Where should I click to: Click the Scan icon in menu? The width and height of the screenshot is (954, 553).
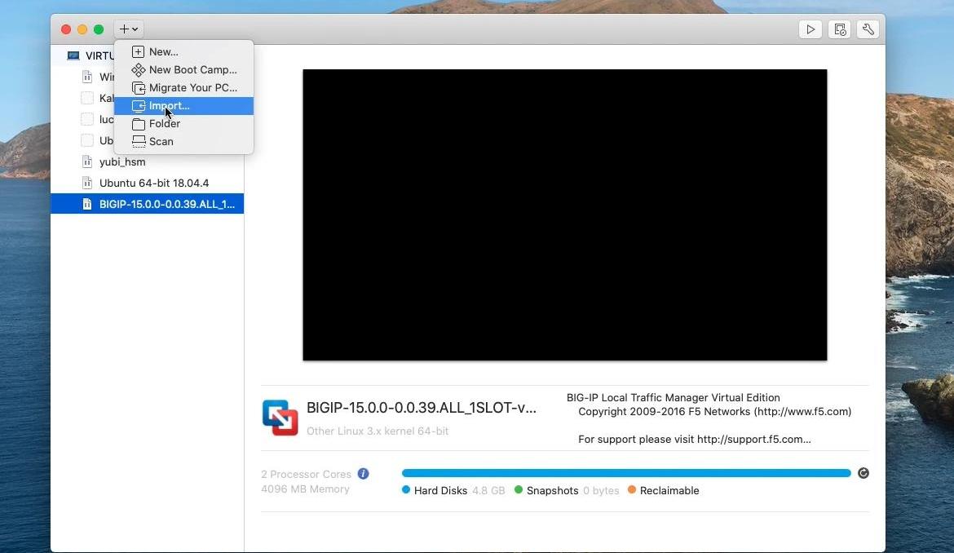point(139,142)
